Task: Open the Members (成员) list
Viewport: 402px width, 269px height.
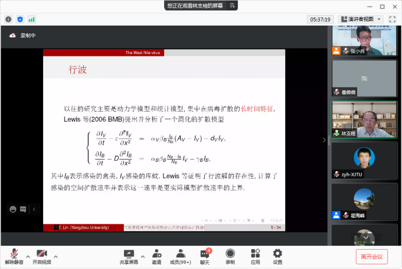Action: [181, 256]
